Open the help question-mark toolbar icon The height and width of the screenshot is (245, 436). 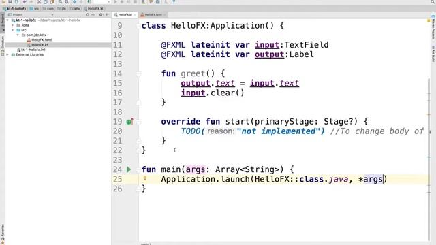[174, 1]
